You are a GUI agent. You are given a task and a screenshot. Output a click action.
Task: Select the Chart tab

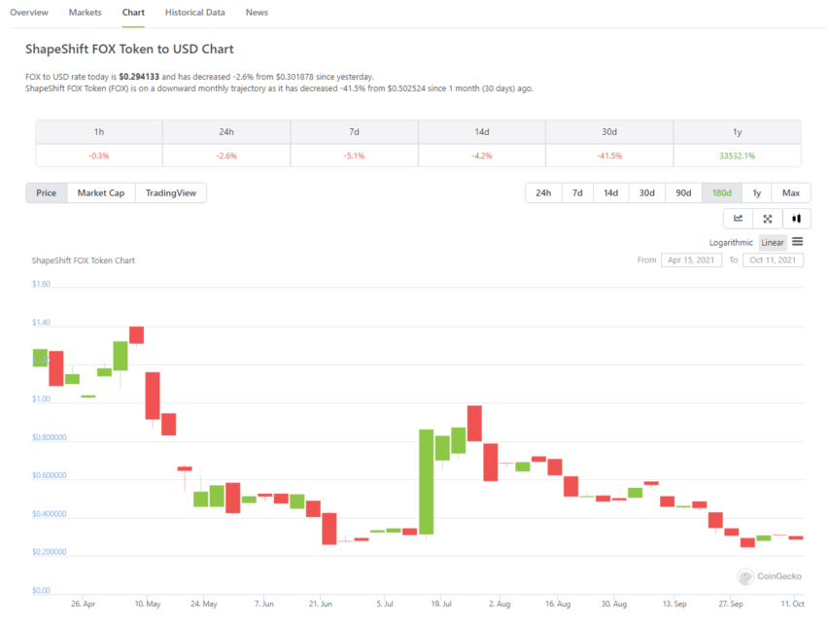[x=133, y=13]
